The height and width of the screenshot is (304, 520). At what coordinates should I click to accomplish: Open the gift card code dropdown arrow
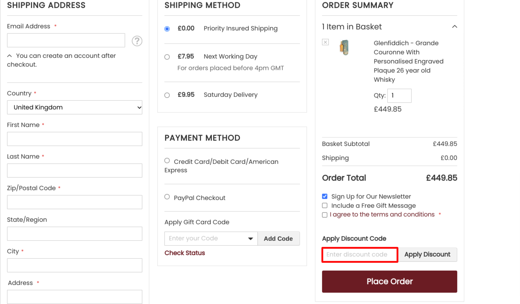pos(250,238)
